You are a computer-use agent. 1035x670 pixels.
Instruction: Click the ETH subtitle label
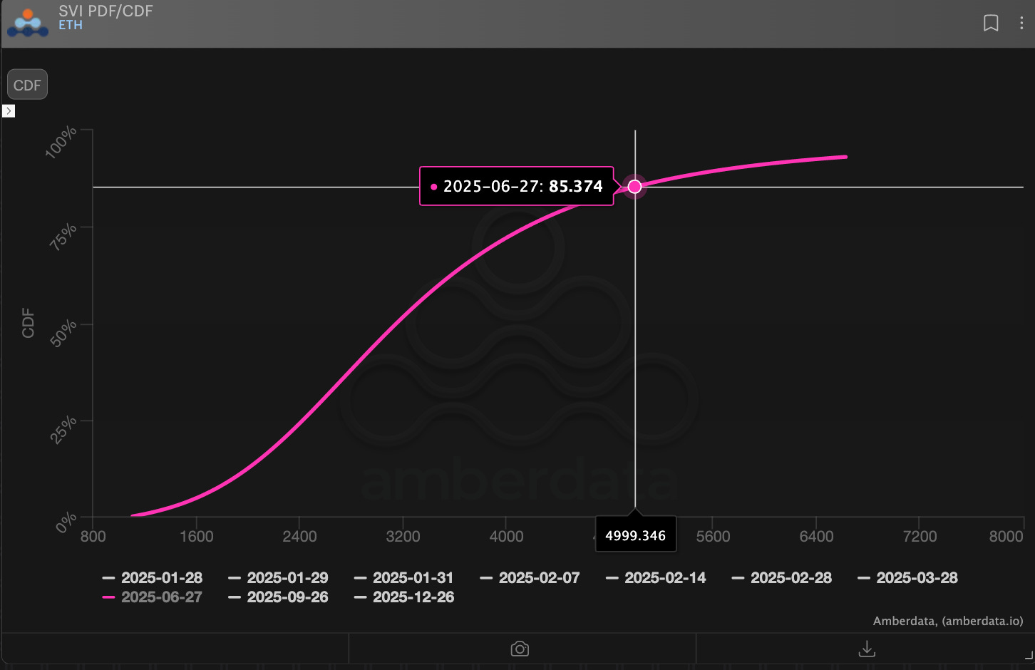click(x=71, y=25)
